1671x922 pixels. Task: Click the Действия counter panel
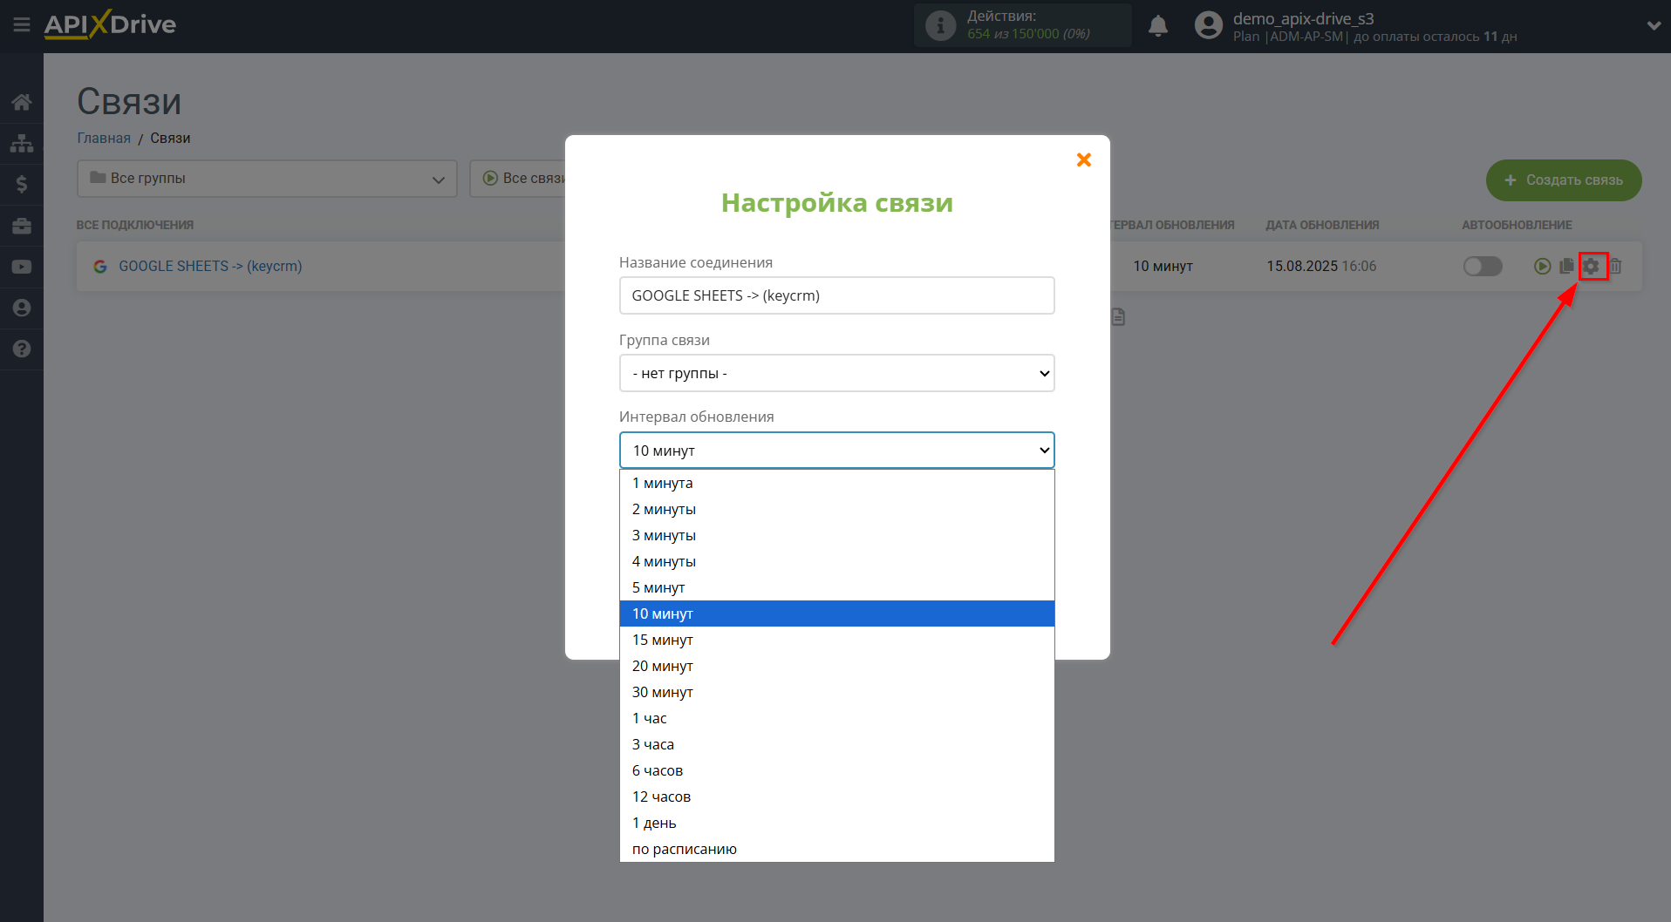1022,25
